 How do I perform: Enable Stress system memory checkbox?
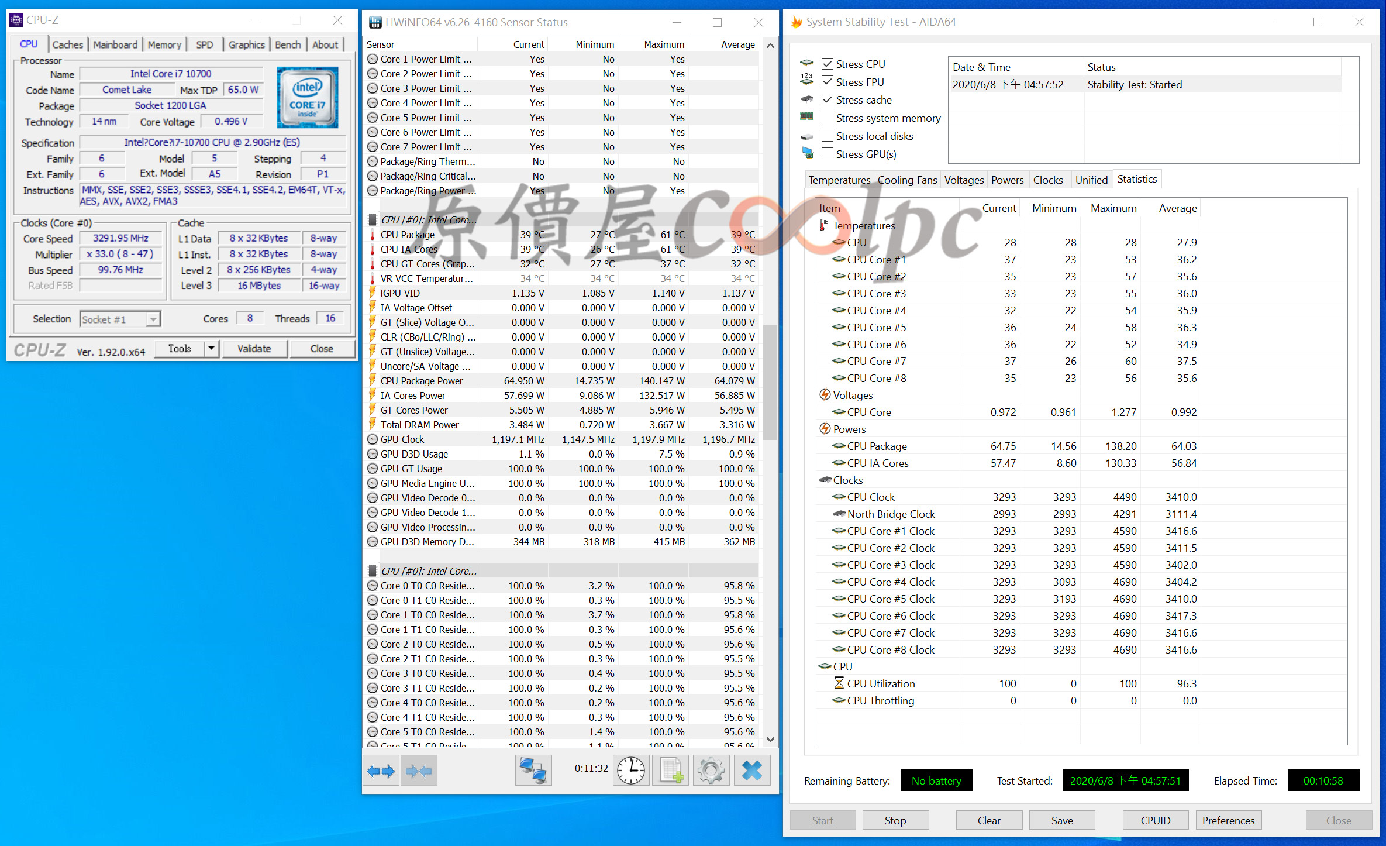click(x=828, y=118)
